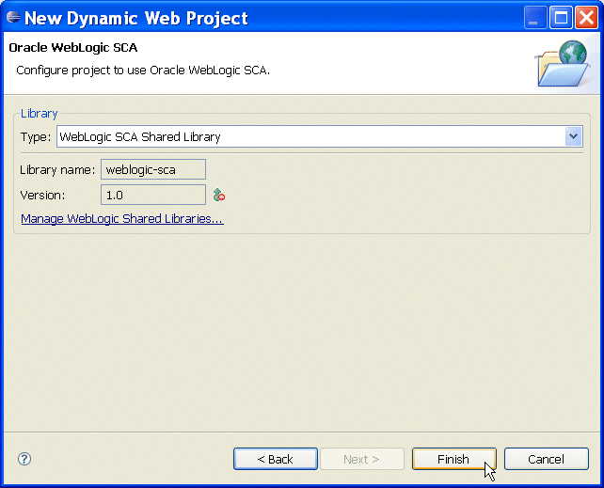Finish the new project wizard
The width and height of the screenshot is (604, 488).
pos(454,459)
